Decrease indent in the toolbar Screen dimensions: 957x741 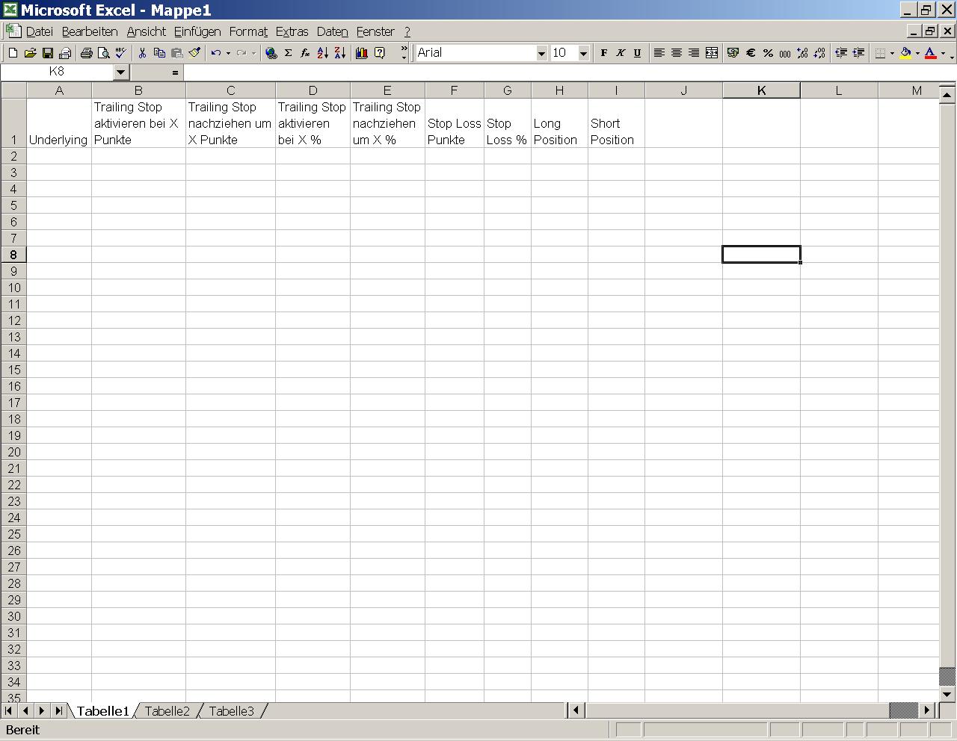pyautogui.click(x=841, y=53)
